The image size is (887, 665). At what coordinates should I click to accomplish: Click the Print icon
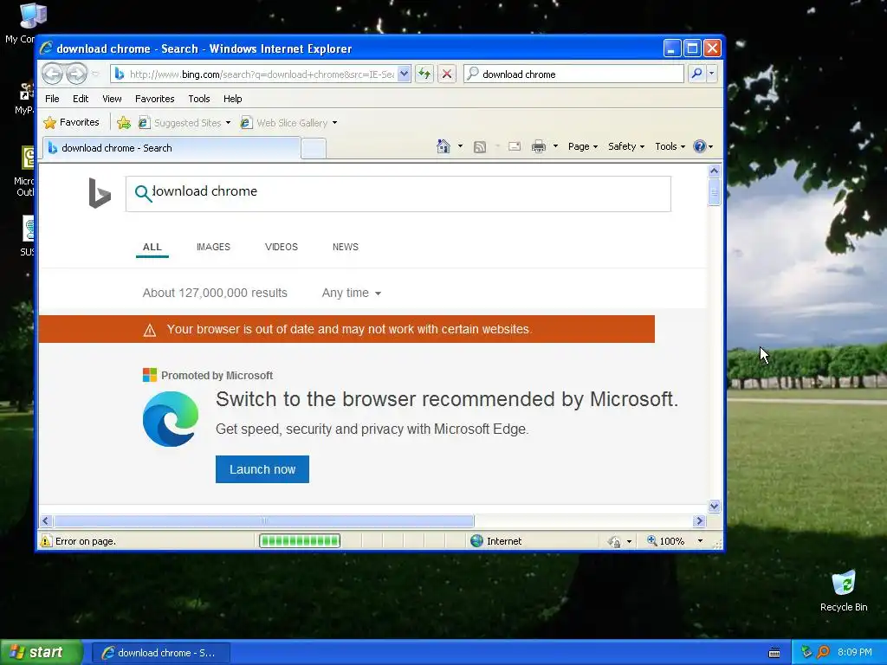click(539, 147)
